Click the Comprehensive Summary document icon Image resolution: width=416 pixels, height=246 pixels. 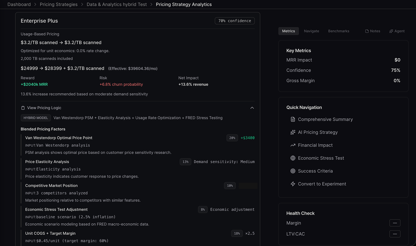pos(293,119)
